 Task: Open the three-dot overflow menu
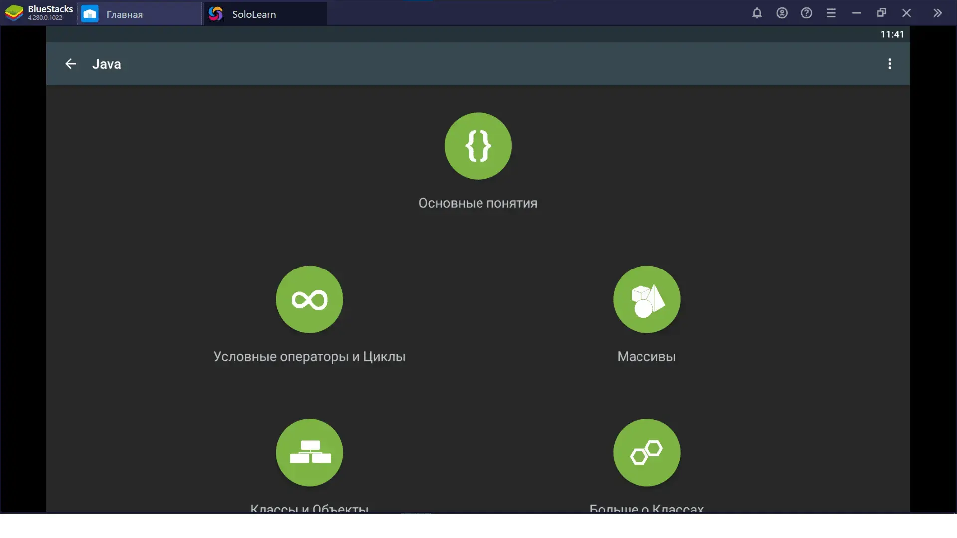890,64
